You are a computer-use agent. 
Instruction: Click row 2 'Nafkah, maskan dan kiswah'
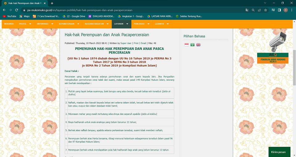click(119, 104)
